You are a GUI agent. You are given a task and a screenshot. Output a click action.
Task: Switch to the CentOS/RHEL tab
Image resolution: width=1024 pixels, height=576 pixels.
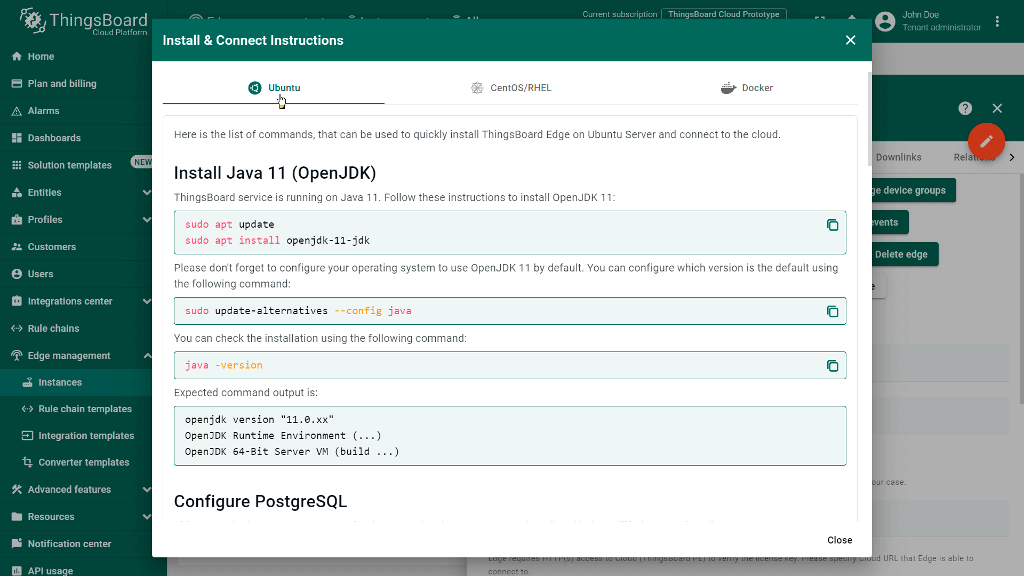[x=511, y=88]
